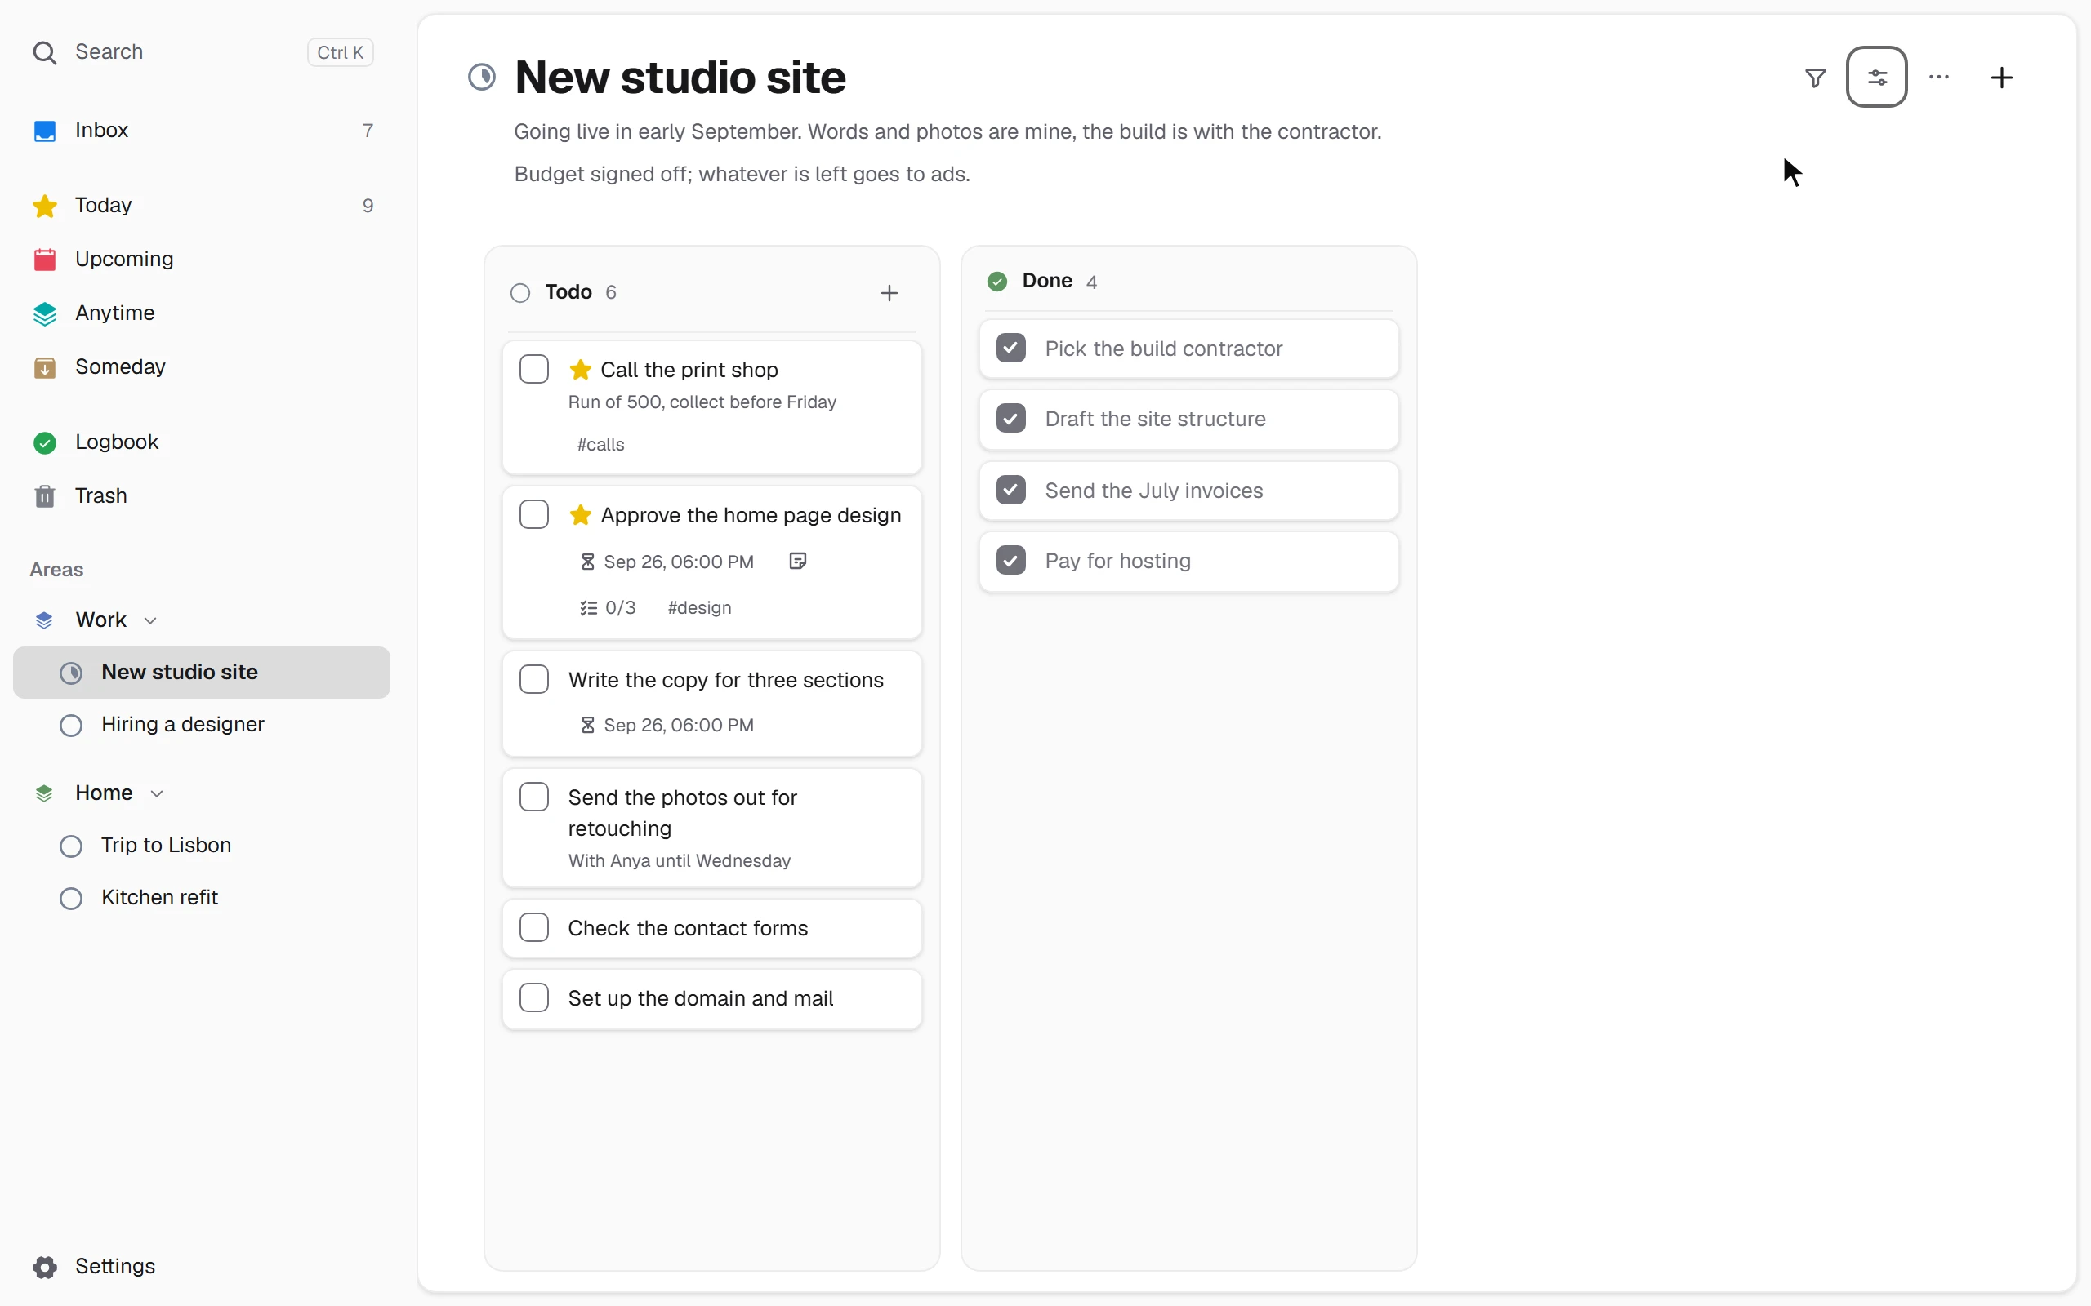Click the Settings gear icon
This screenshot has height=1306, width=2091.
click(44, 1266)
